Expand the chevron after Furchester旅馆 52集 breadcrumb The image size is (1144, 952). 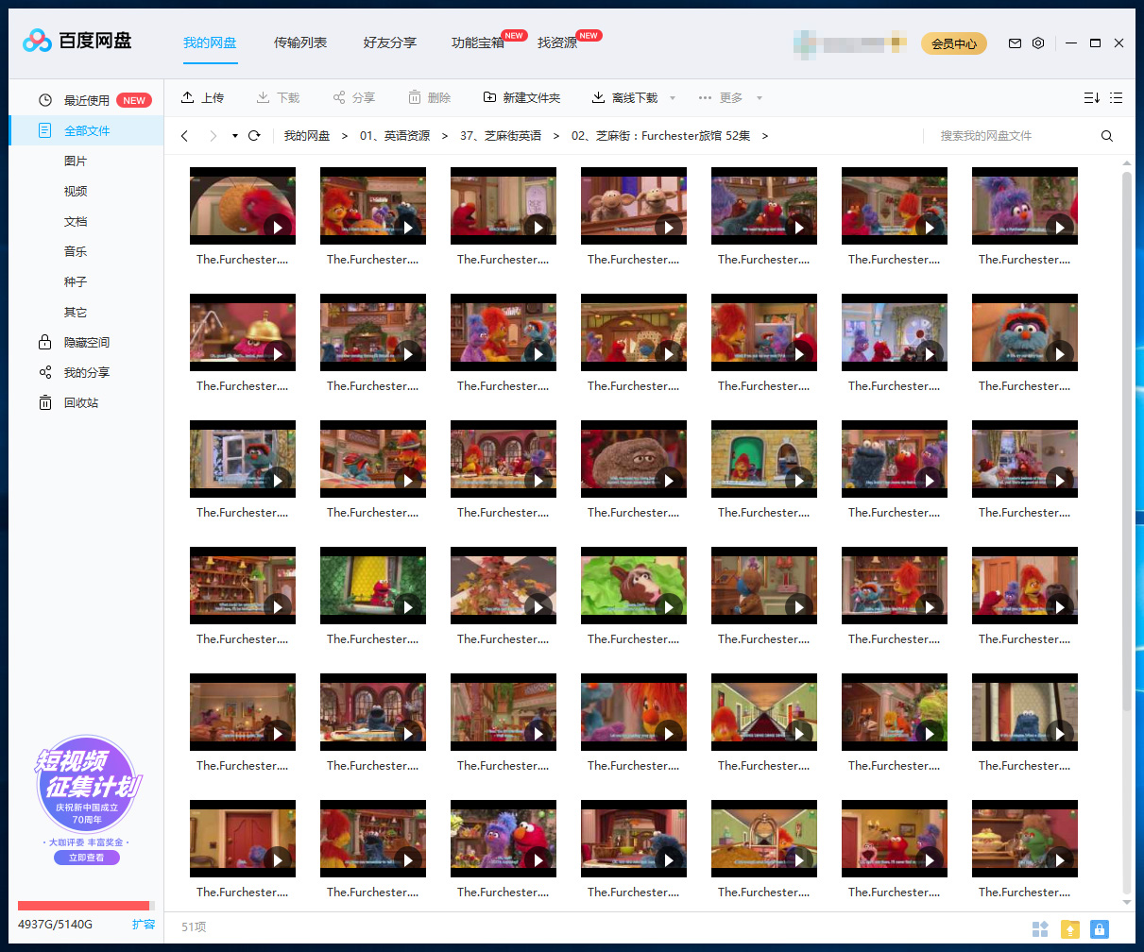764,136
